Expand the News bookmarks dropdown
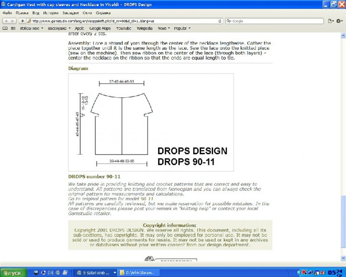Viewport: 346px width, 277px height. tap(163, 29)
